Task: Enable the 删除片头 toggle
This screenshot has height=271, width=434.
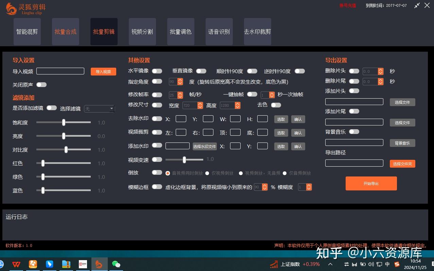Action: pyautogui.click(x=354, y=71)
